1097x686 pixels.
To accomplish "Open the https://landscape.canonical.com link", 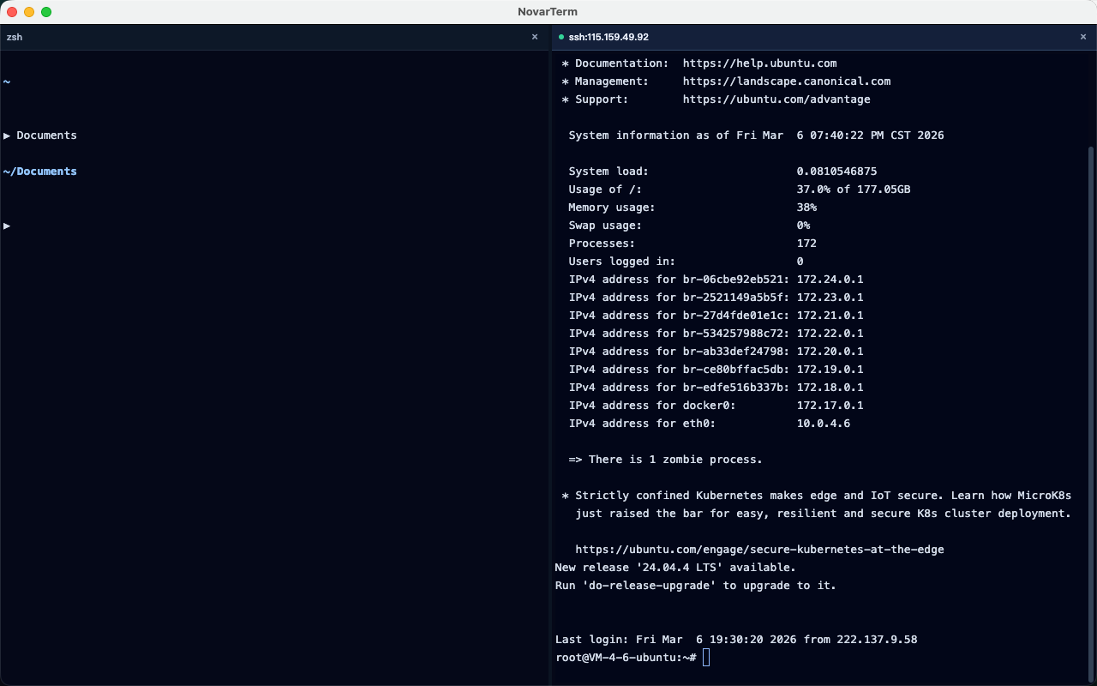I will coord(786,81).
